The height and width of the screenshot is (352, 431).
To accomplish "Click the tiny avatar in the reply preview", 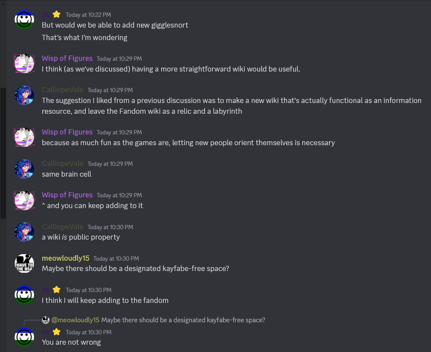I will pyautogui.click(x=46, y=320).
